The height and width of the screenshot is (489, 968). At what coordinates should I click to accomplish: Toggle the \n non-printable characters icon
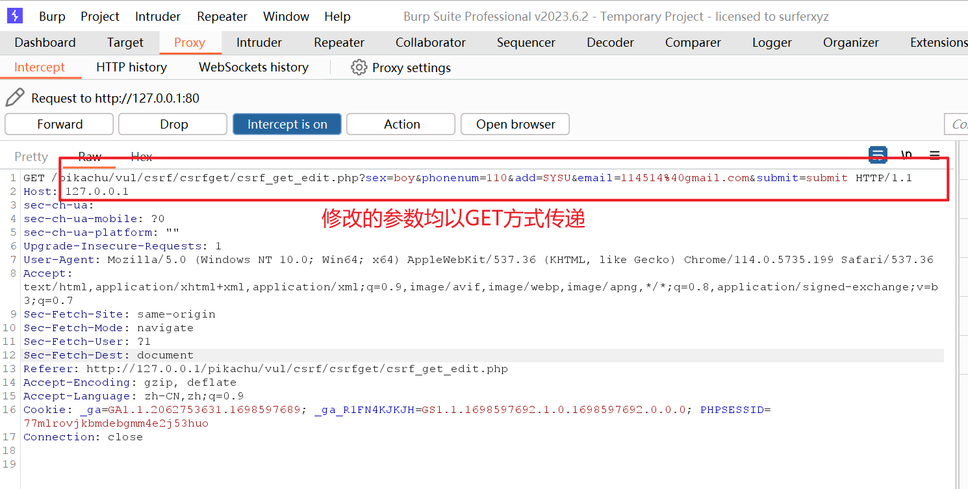pos(906,155)
